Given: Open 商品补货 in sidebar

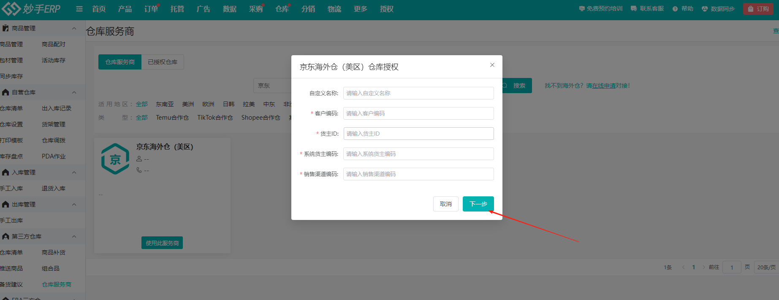Looking at the screenshot, I should pos(54,252).
